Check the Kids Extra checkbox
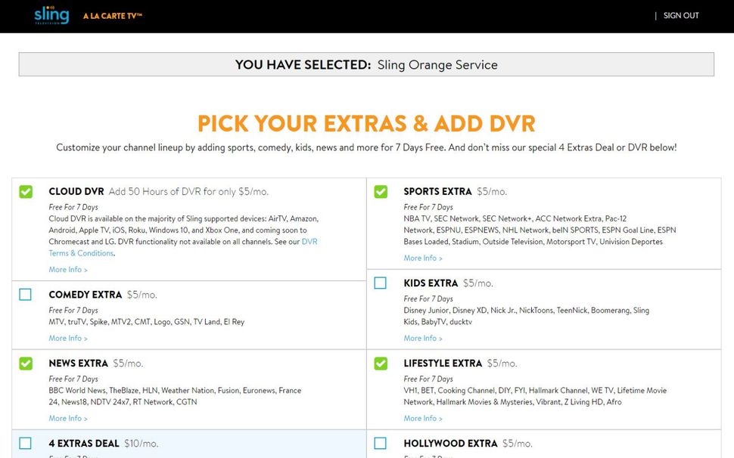 click(x=380, y=283)
